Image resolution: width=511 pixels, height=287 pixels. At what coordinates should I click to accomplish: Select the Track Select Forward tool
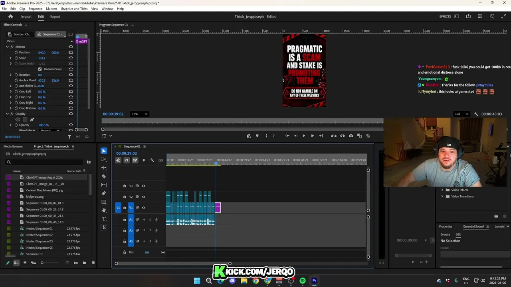tap(104, 159)
